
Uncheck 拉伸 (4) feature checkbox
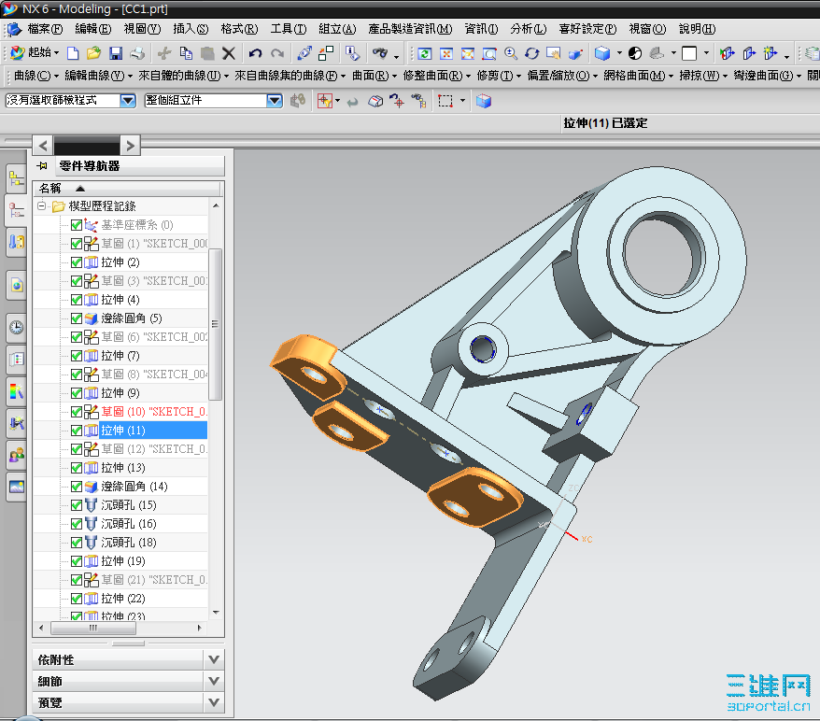(x=77, y=300)
